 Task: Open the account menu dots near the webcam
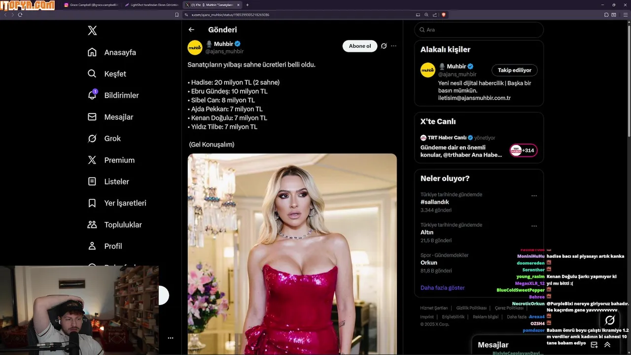pyautogui.click(x=170, y=338)
